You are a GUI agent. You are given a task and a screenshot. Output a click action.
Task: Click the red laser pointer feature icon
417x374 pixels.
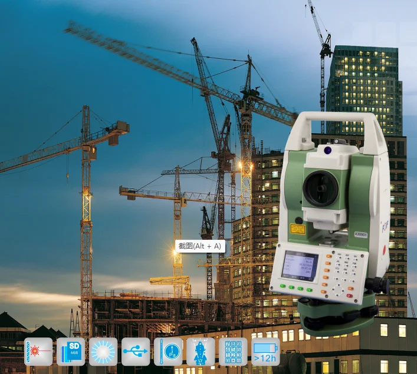click(x=38, y=352)
